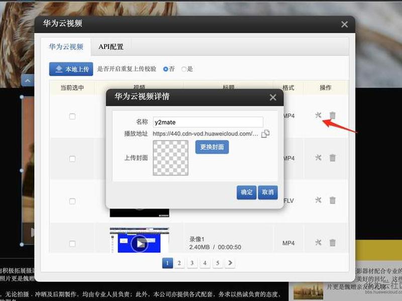Open settings icon for 录像1 row
Image resolution: width=402 pixels, height=301 pixels.
318,242
